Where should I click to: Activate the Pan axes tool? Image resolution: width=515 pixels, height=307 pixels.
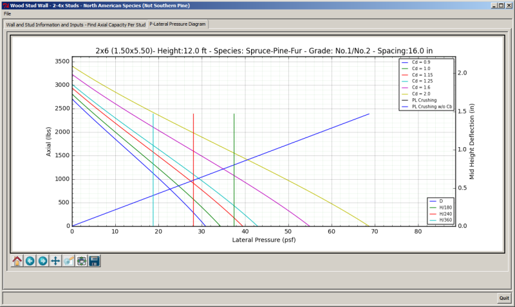click(x=55, y=261)
